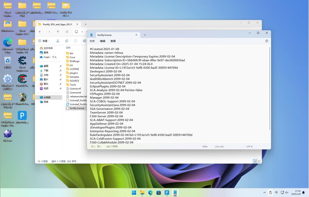This screenshot has width=309, height=197.
Task: Open the 查看 menu in Notepad
Action: (x=113, y=41)
